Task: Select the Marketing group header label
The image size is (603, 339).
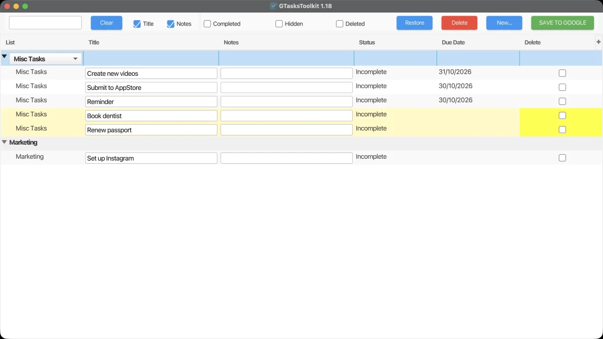Action: tap(23, 142)
